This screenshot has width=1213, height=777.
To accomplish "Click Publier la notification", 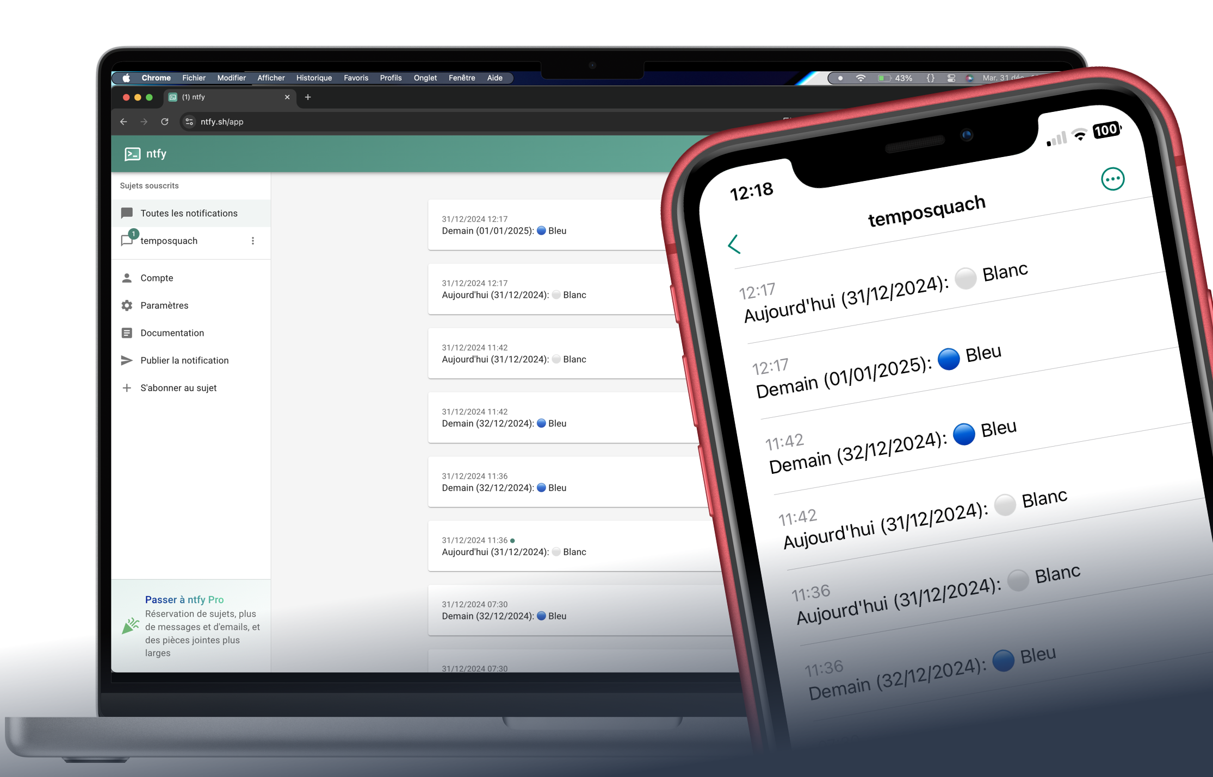I will click(x=191, y=360).
